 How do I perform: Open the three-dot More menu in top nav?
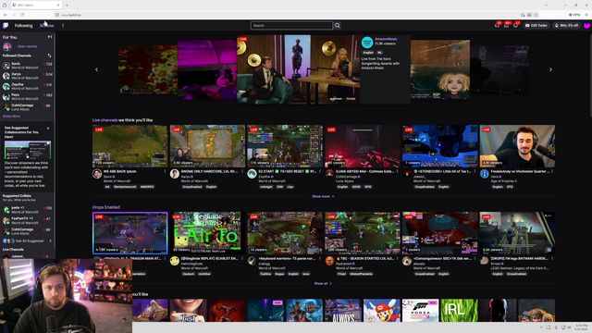coord(63,26)
